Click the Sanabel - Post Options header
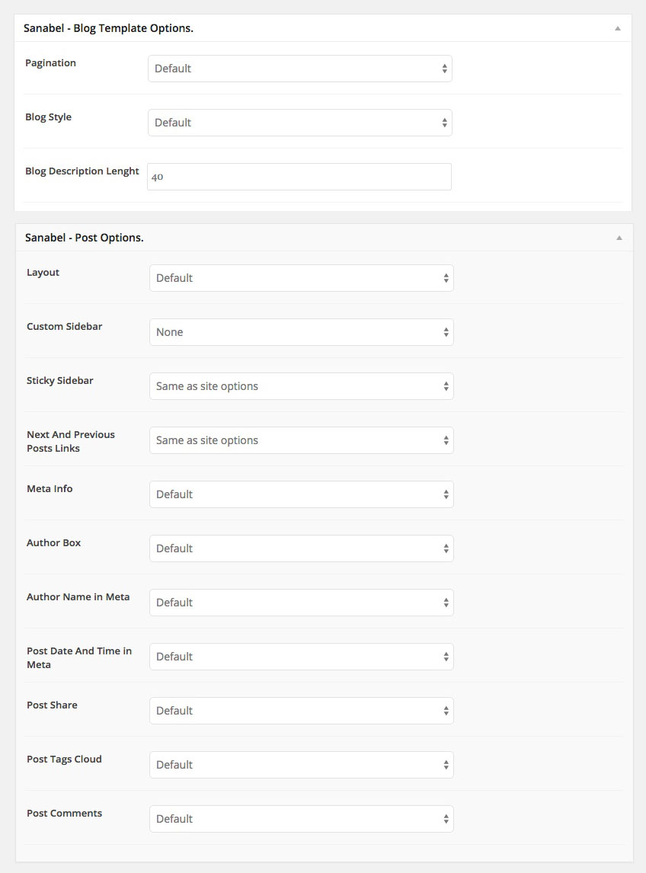The image size is (646, 873). pyautogui.click(x=85, y=238)
